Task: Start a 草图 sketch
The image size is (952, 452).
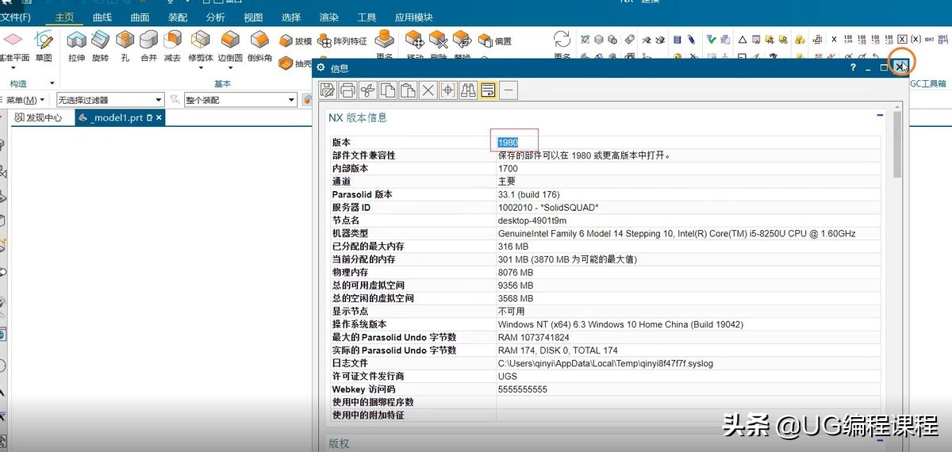Action: tap(44, 45)
